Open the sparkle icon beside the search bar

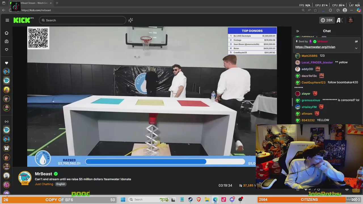130,20
